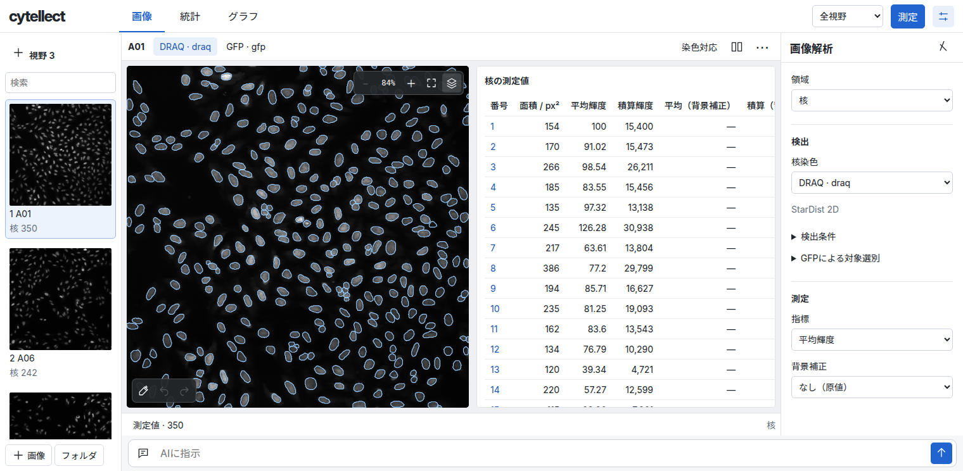The image size is (963, 471).
Task: Send the AI instruction with arrow button
Action: click(x=941, y=453)
